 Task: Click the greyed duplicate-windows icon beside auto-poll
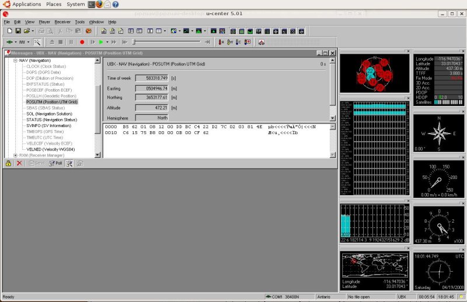pos(80,163)
